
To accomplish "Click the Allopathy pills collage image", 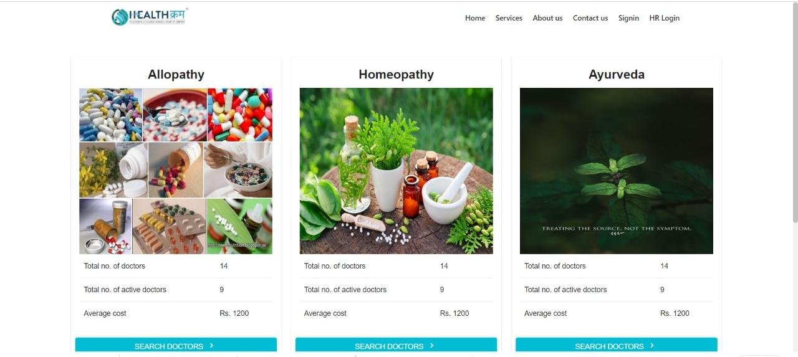I will [x=176, y=171].
